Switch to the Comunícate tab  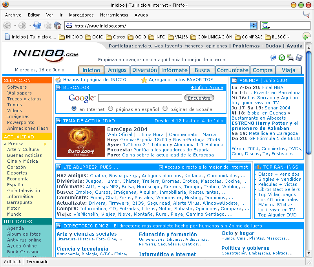232,70
